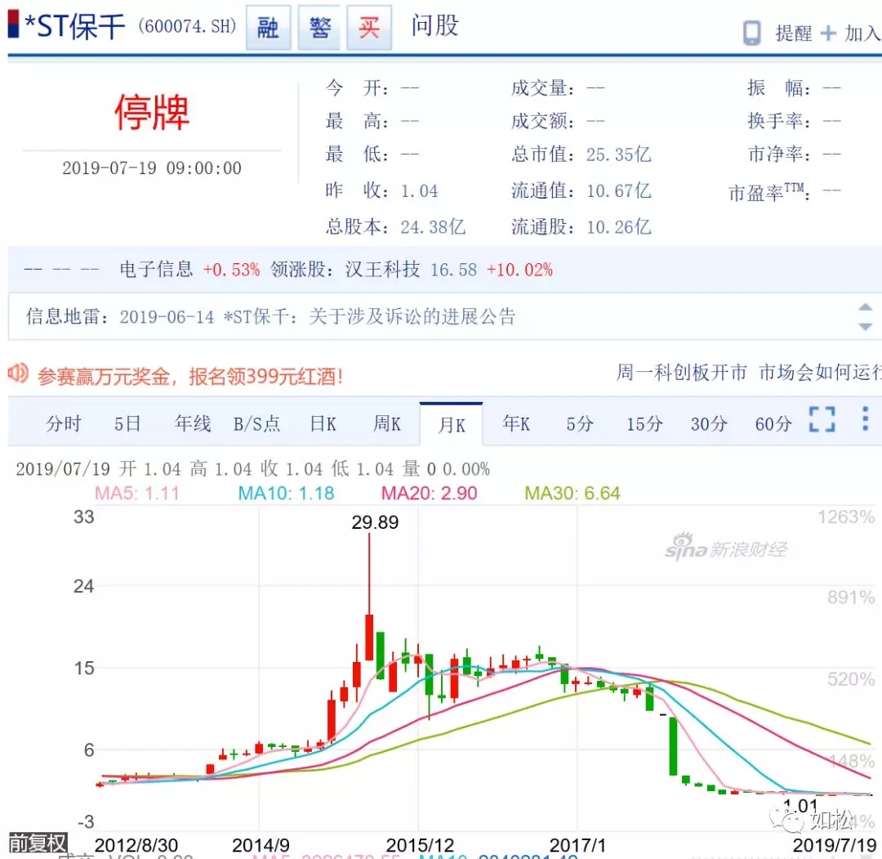882x859 pixels.
Task: Click the 总市值 25.35亿 value
Action: pyautogui.click(x=619, y=154)
